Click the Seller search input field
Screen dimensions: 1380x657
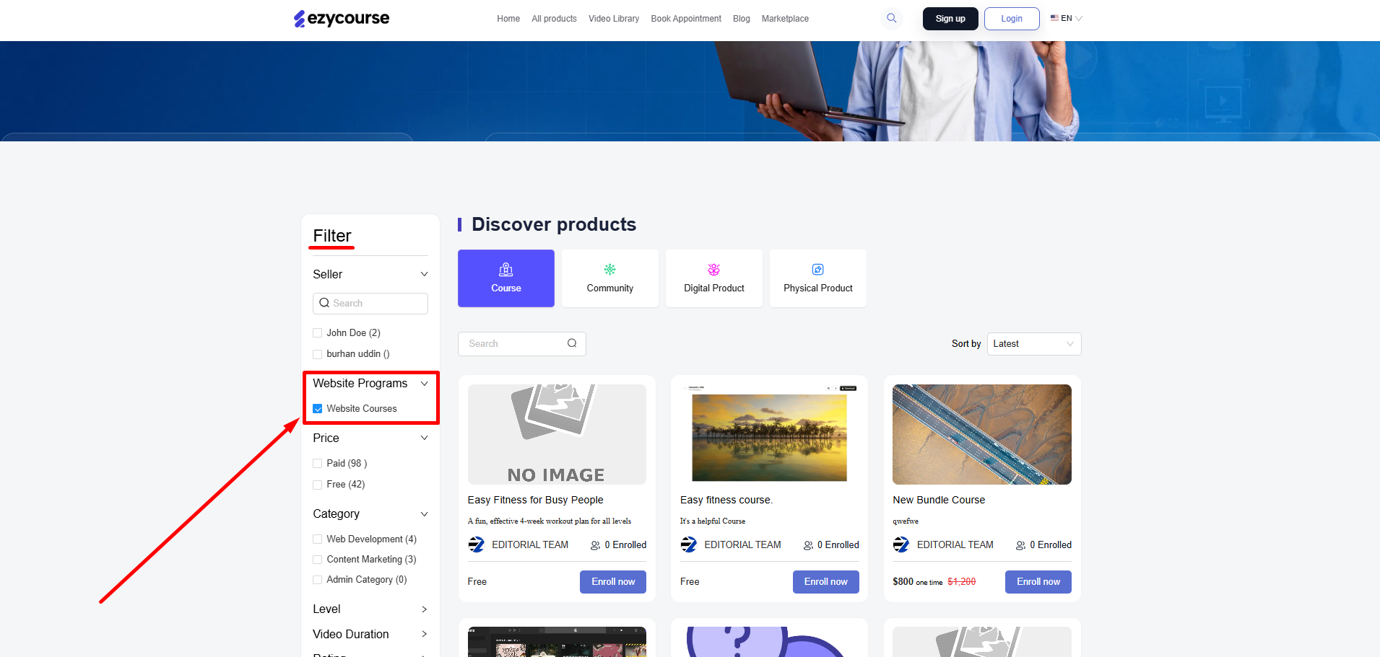[370, 304]
